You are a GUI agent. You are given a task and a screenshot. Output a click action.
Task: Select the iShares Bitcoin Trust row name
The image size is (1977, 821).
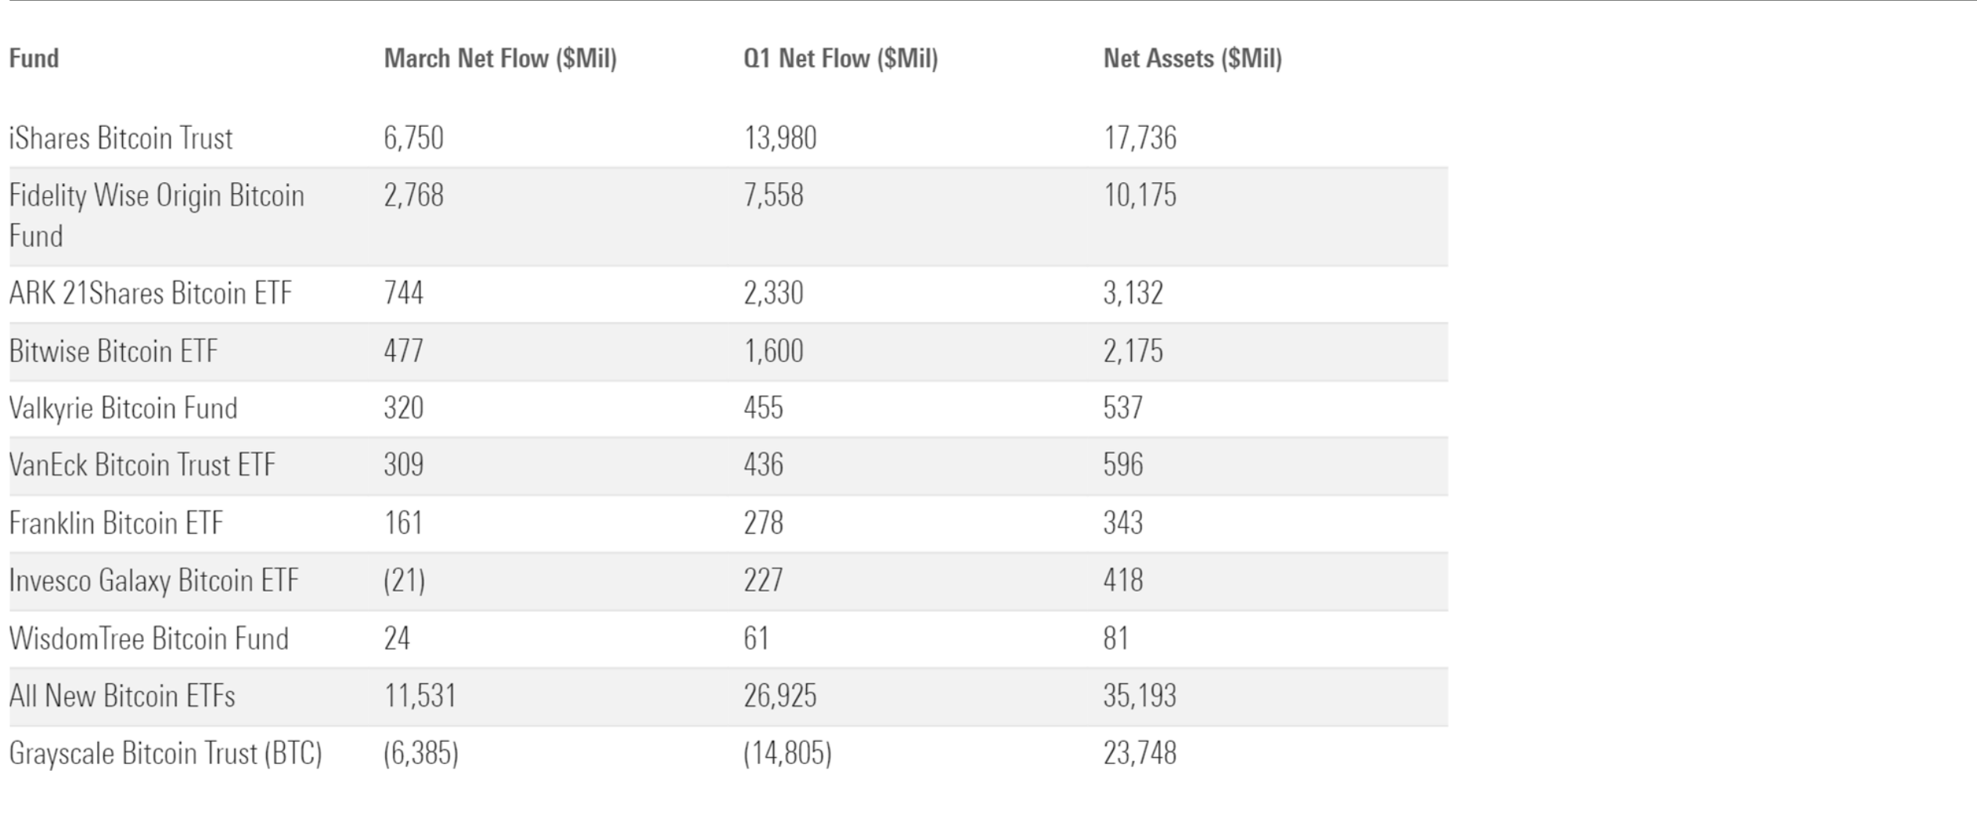coord(121,138)
